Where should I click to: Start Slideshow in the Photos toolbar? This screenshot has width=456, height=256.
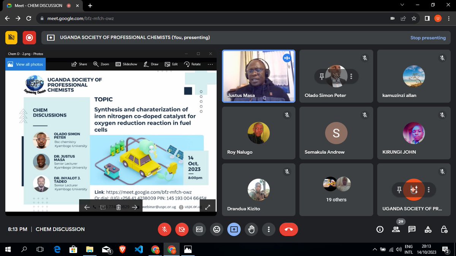click(x=126, y=64)
